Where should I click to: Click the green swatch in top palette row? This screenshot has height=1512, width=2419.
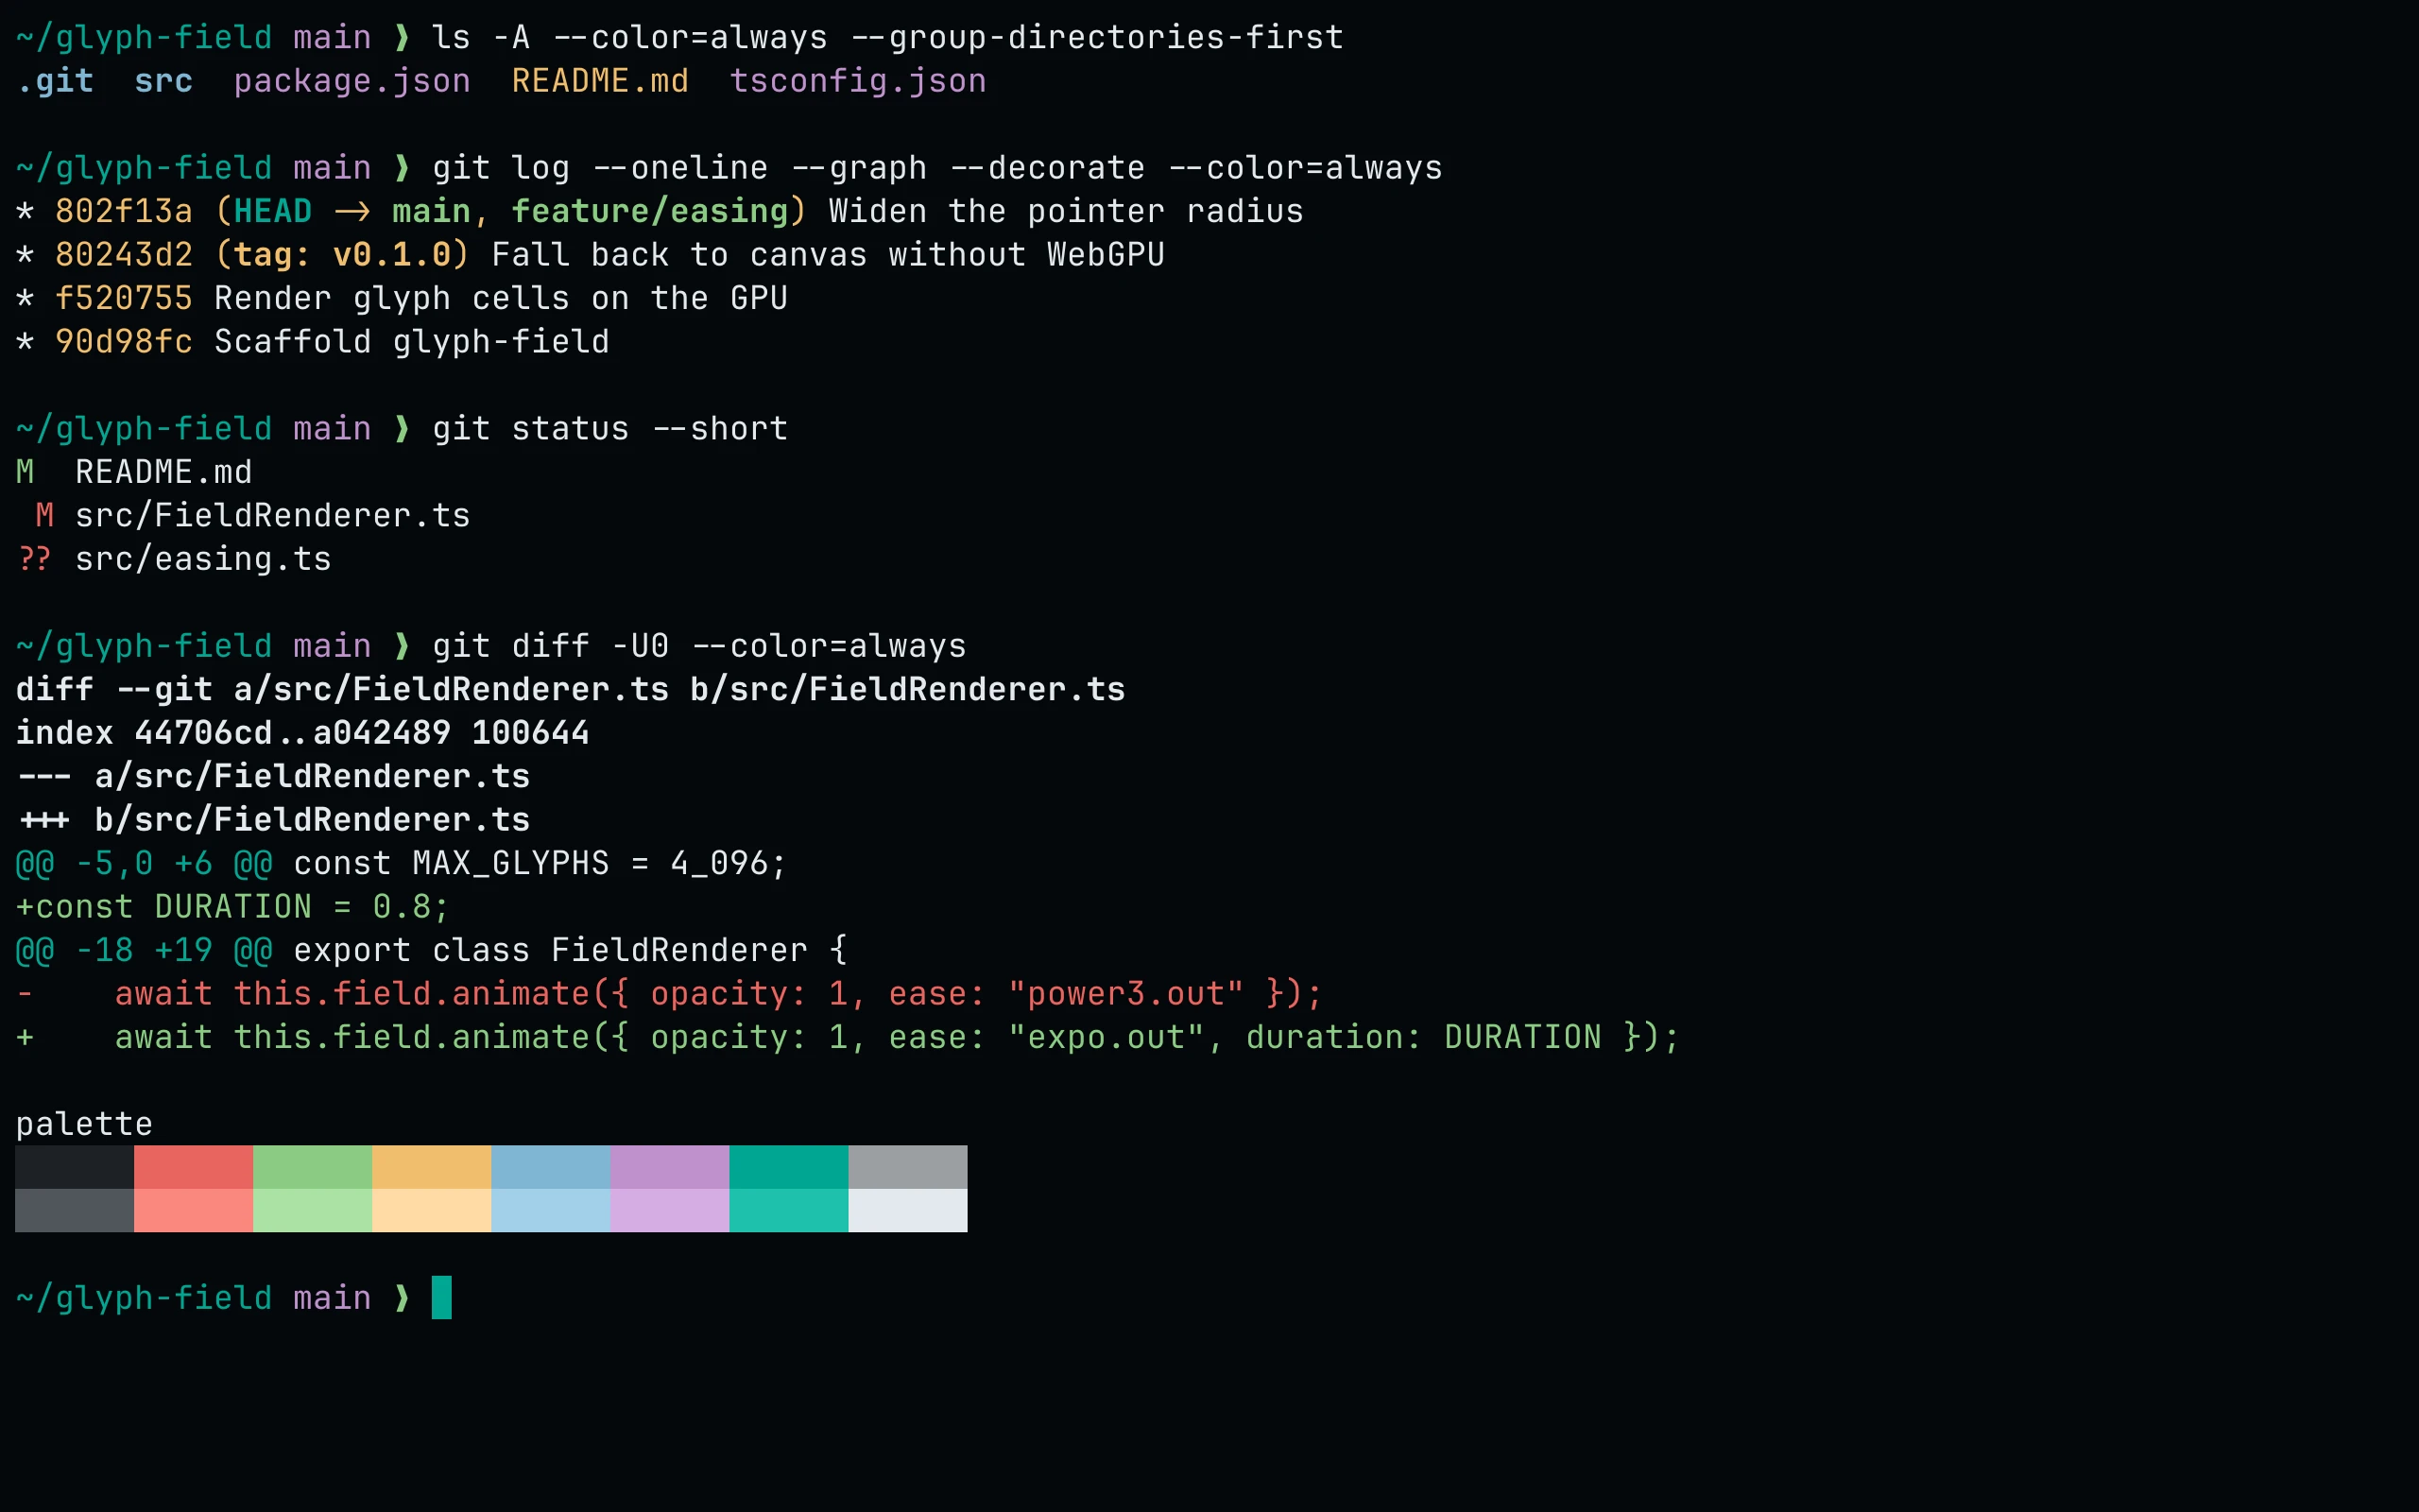click(313, 1167)
